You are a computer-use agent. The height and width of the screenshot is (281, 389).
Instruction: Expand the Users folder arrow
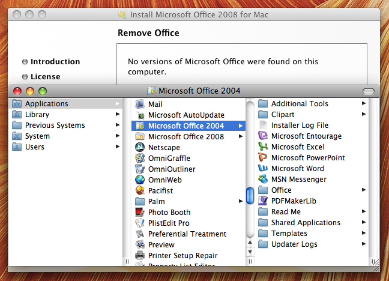(x=118, y=147)
